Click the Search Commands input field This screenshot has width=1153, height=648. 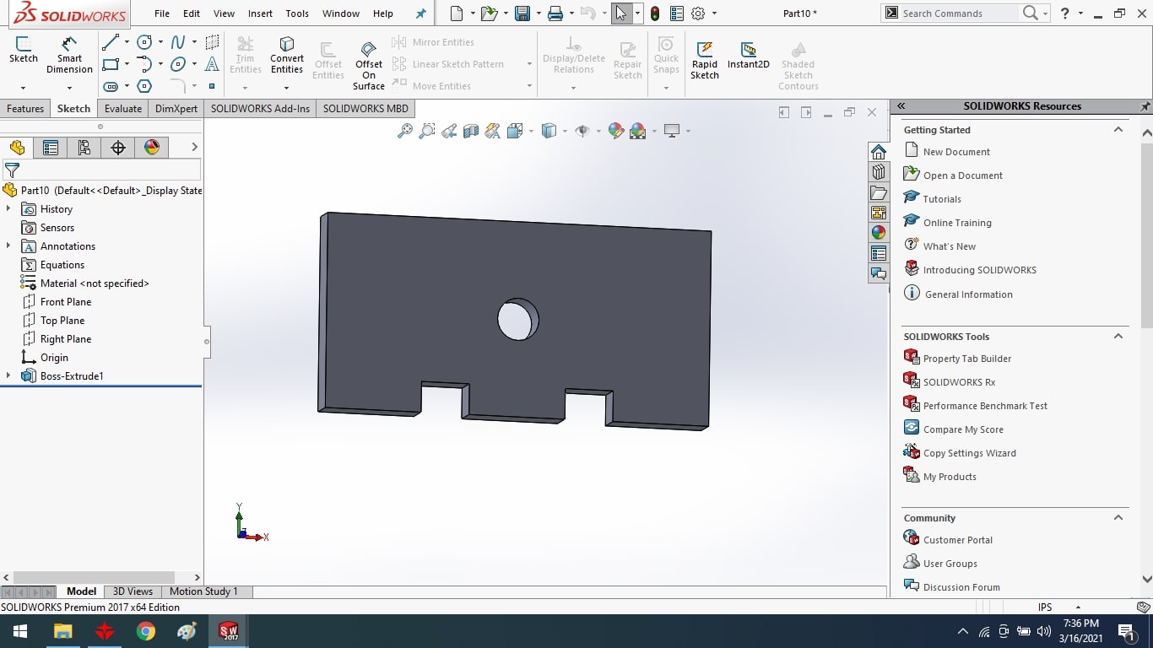[960, 13]
